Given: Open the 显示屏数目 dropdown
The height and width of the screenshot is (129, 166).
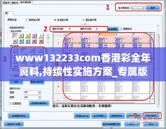Looking at the screenshot, I should point(138,8).
